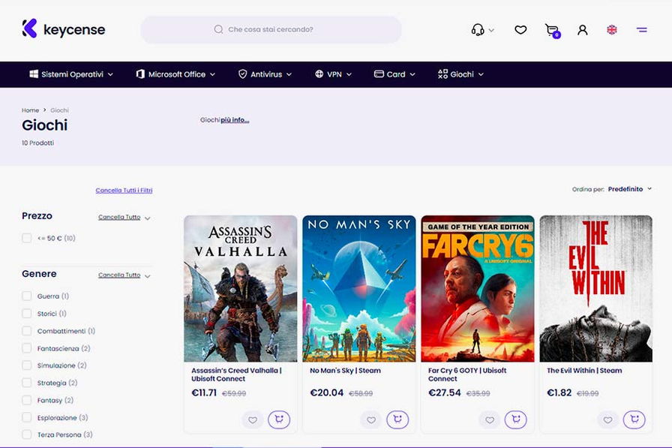The width and height of the screenshot is (672, 448).
Task: Tick the Fantascienza genre checkbox
Action: (27, 348)
